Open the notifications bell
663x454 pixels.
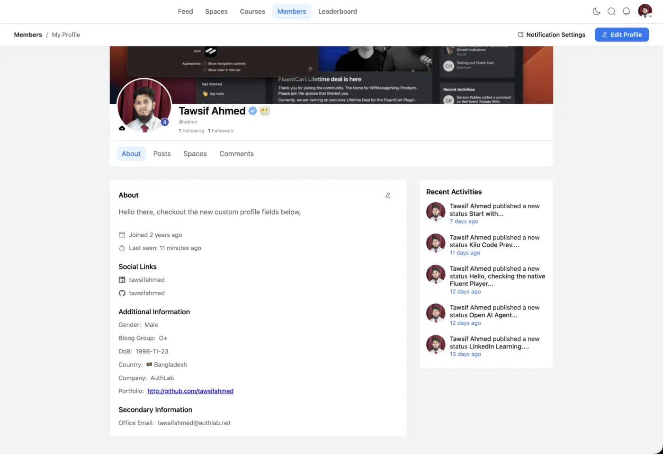[626, 11]
